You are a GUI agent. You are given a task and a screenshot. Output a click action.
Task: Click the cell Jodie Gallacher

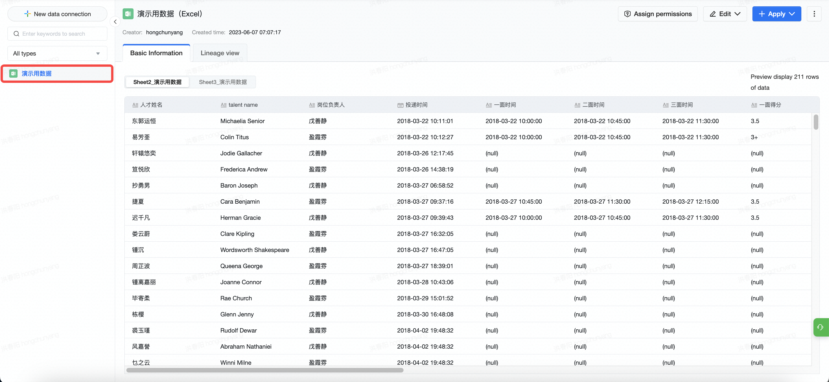point(241,153)
